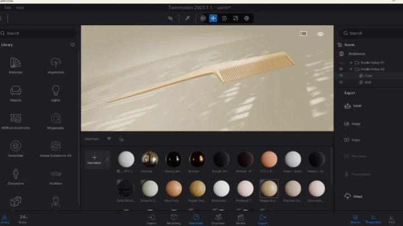The width and height of the screenshot is (403, 226).
Task: Open the Materials filter dropdown
Action: [109, 138]
